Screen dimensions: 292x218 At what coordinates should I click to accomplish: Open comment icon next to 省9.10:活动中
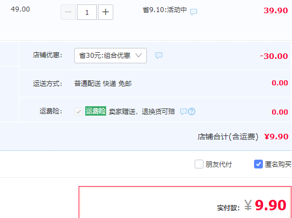(194, 12)
